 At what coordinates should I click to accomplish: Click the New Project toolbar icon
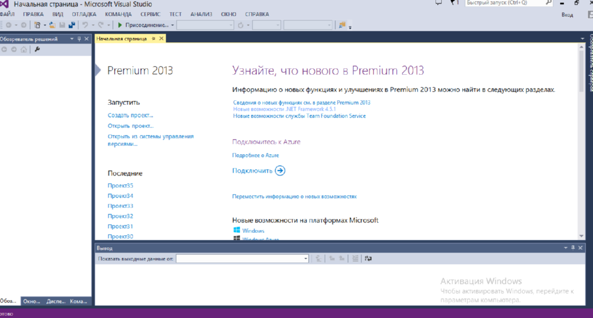coord(37,25)
